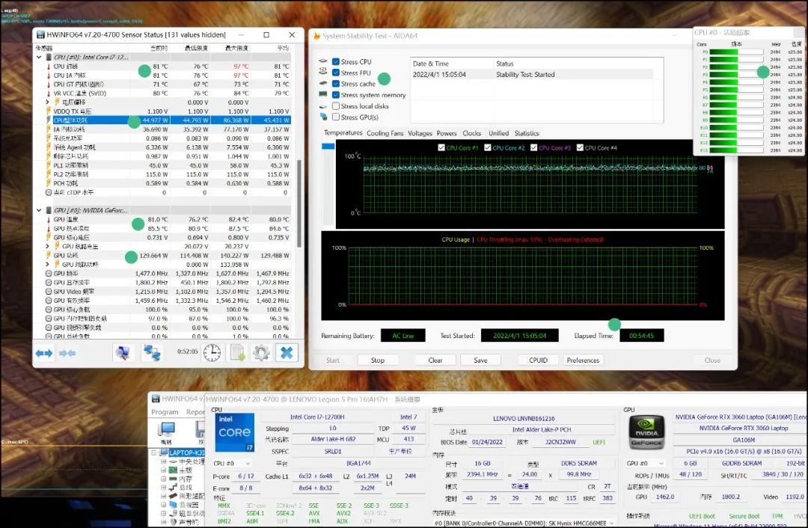The width and height of the screenshot is (808, 528).
Task: Click the HWiNFO64 Sensor Status title bar icon
Action: [x=40, y=34]
